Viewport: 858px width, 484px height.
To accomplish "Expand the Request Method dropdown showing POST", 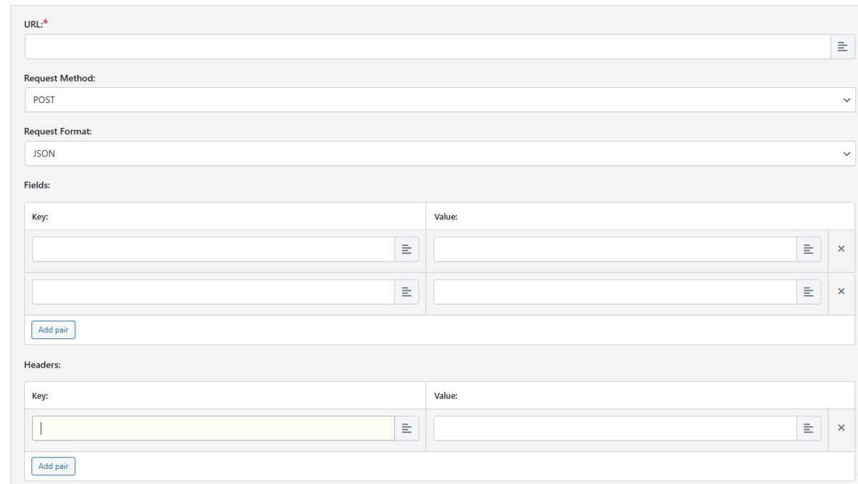I will (x=440, y=100).
